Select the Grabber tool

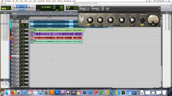[25, 7]
